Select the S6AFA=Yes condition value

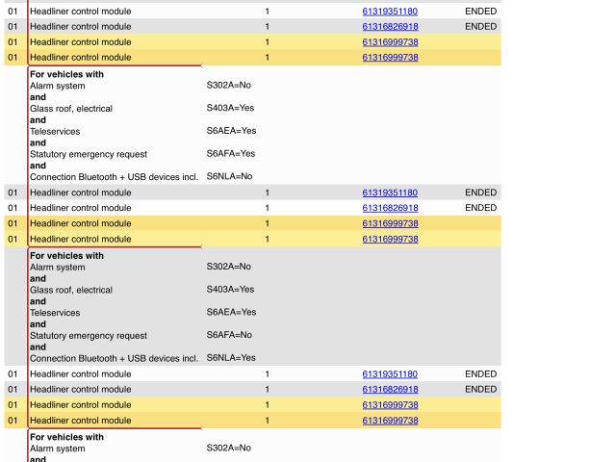coord(231,154)
